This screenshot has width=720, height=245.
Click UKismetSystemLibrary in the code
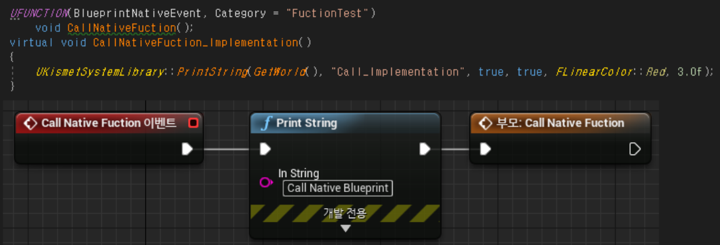[100, 72]
